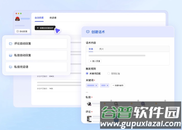Click the 创建话术 chat bubble icon

pos(88,32)
